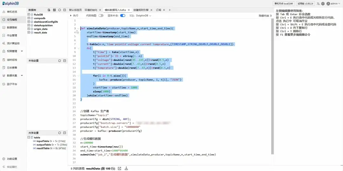Viewport: 343px width, 171px height.
Task: Add a new editor tab
Action: pyautogui.click(x=170, y=10)
